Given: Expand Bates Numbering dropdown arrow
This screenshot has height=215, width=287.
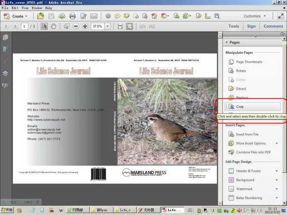Looking at the screenshot, I should (277, 198).
